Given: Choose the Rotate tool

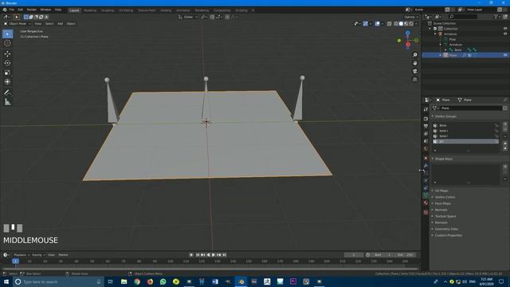Looking at the screenshot, I should [7, 63].
